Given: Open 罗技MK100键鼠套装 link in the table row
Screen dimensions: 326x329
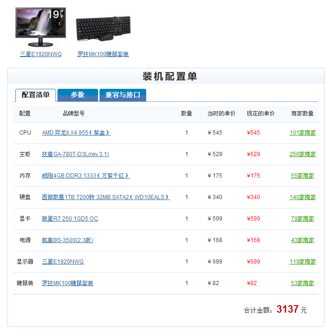Looking at the screenshot, I should tap(68, 283).
